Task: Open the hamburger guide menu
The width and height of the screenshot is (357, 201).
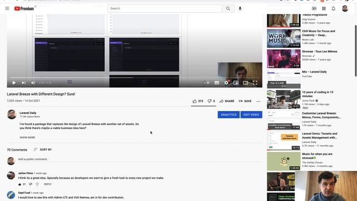Action: coord(7,8)
